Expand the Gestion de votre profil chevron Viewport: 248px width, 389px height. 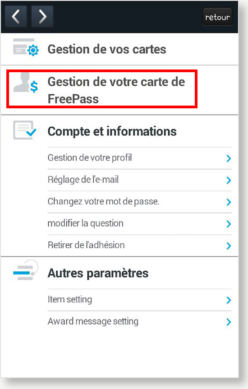(x=229, y=158)
